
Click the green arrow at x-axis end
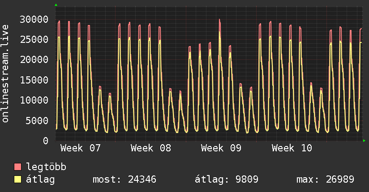364,141
